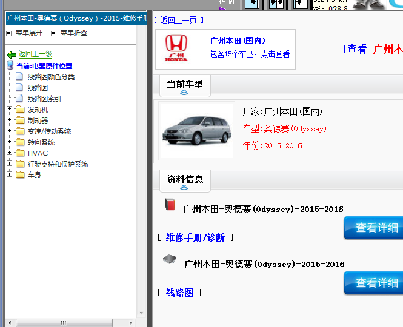Screen dimensions: 403x327
Task: Select the 当前车型 tab
Action: point(185,85)
